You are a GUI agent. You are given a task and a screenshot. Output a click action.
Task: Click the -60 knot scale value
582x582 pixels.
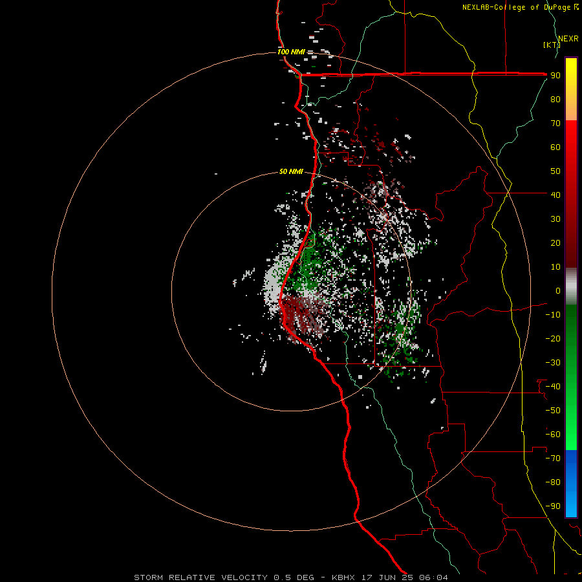(553, 435)
